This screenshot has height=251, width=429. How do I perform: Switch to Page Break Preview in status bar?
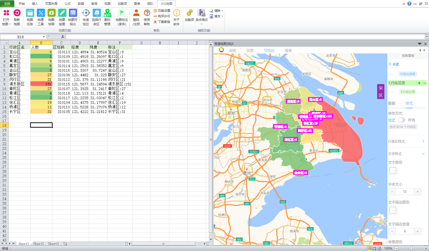point(379,248)
